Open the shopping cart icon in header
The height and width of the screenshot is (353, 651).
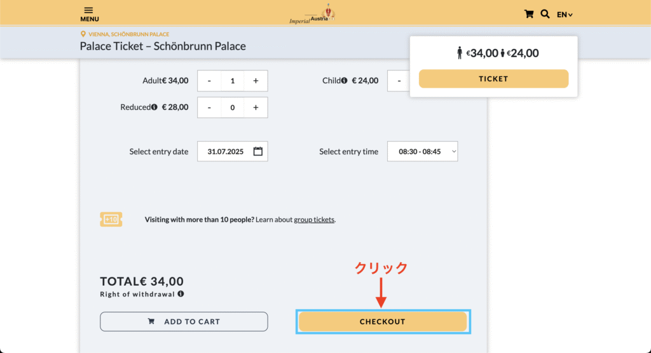pos(528,14)
